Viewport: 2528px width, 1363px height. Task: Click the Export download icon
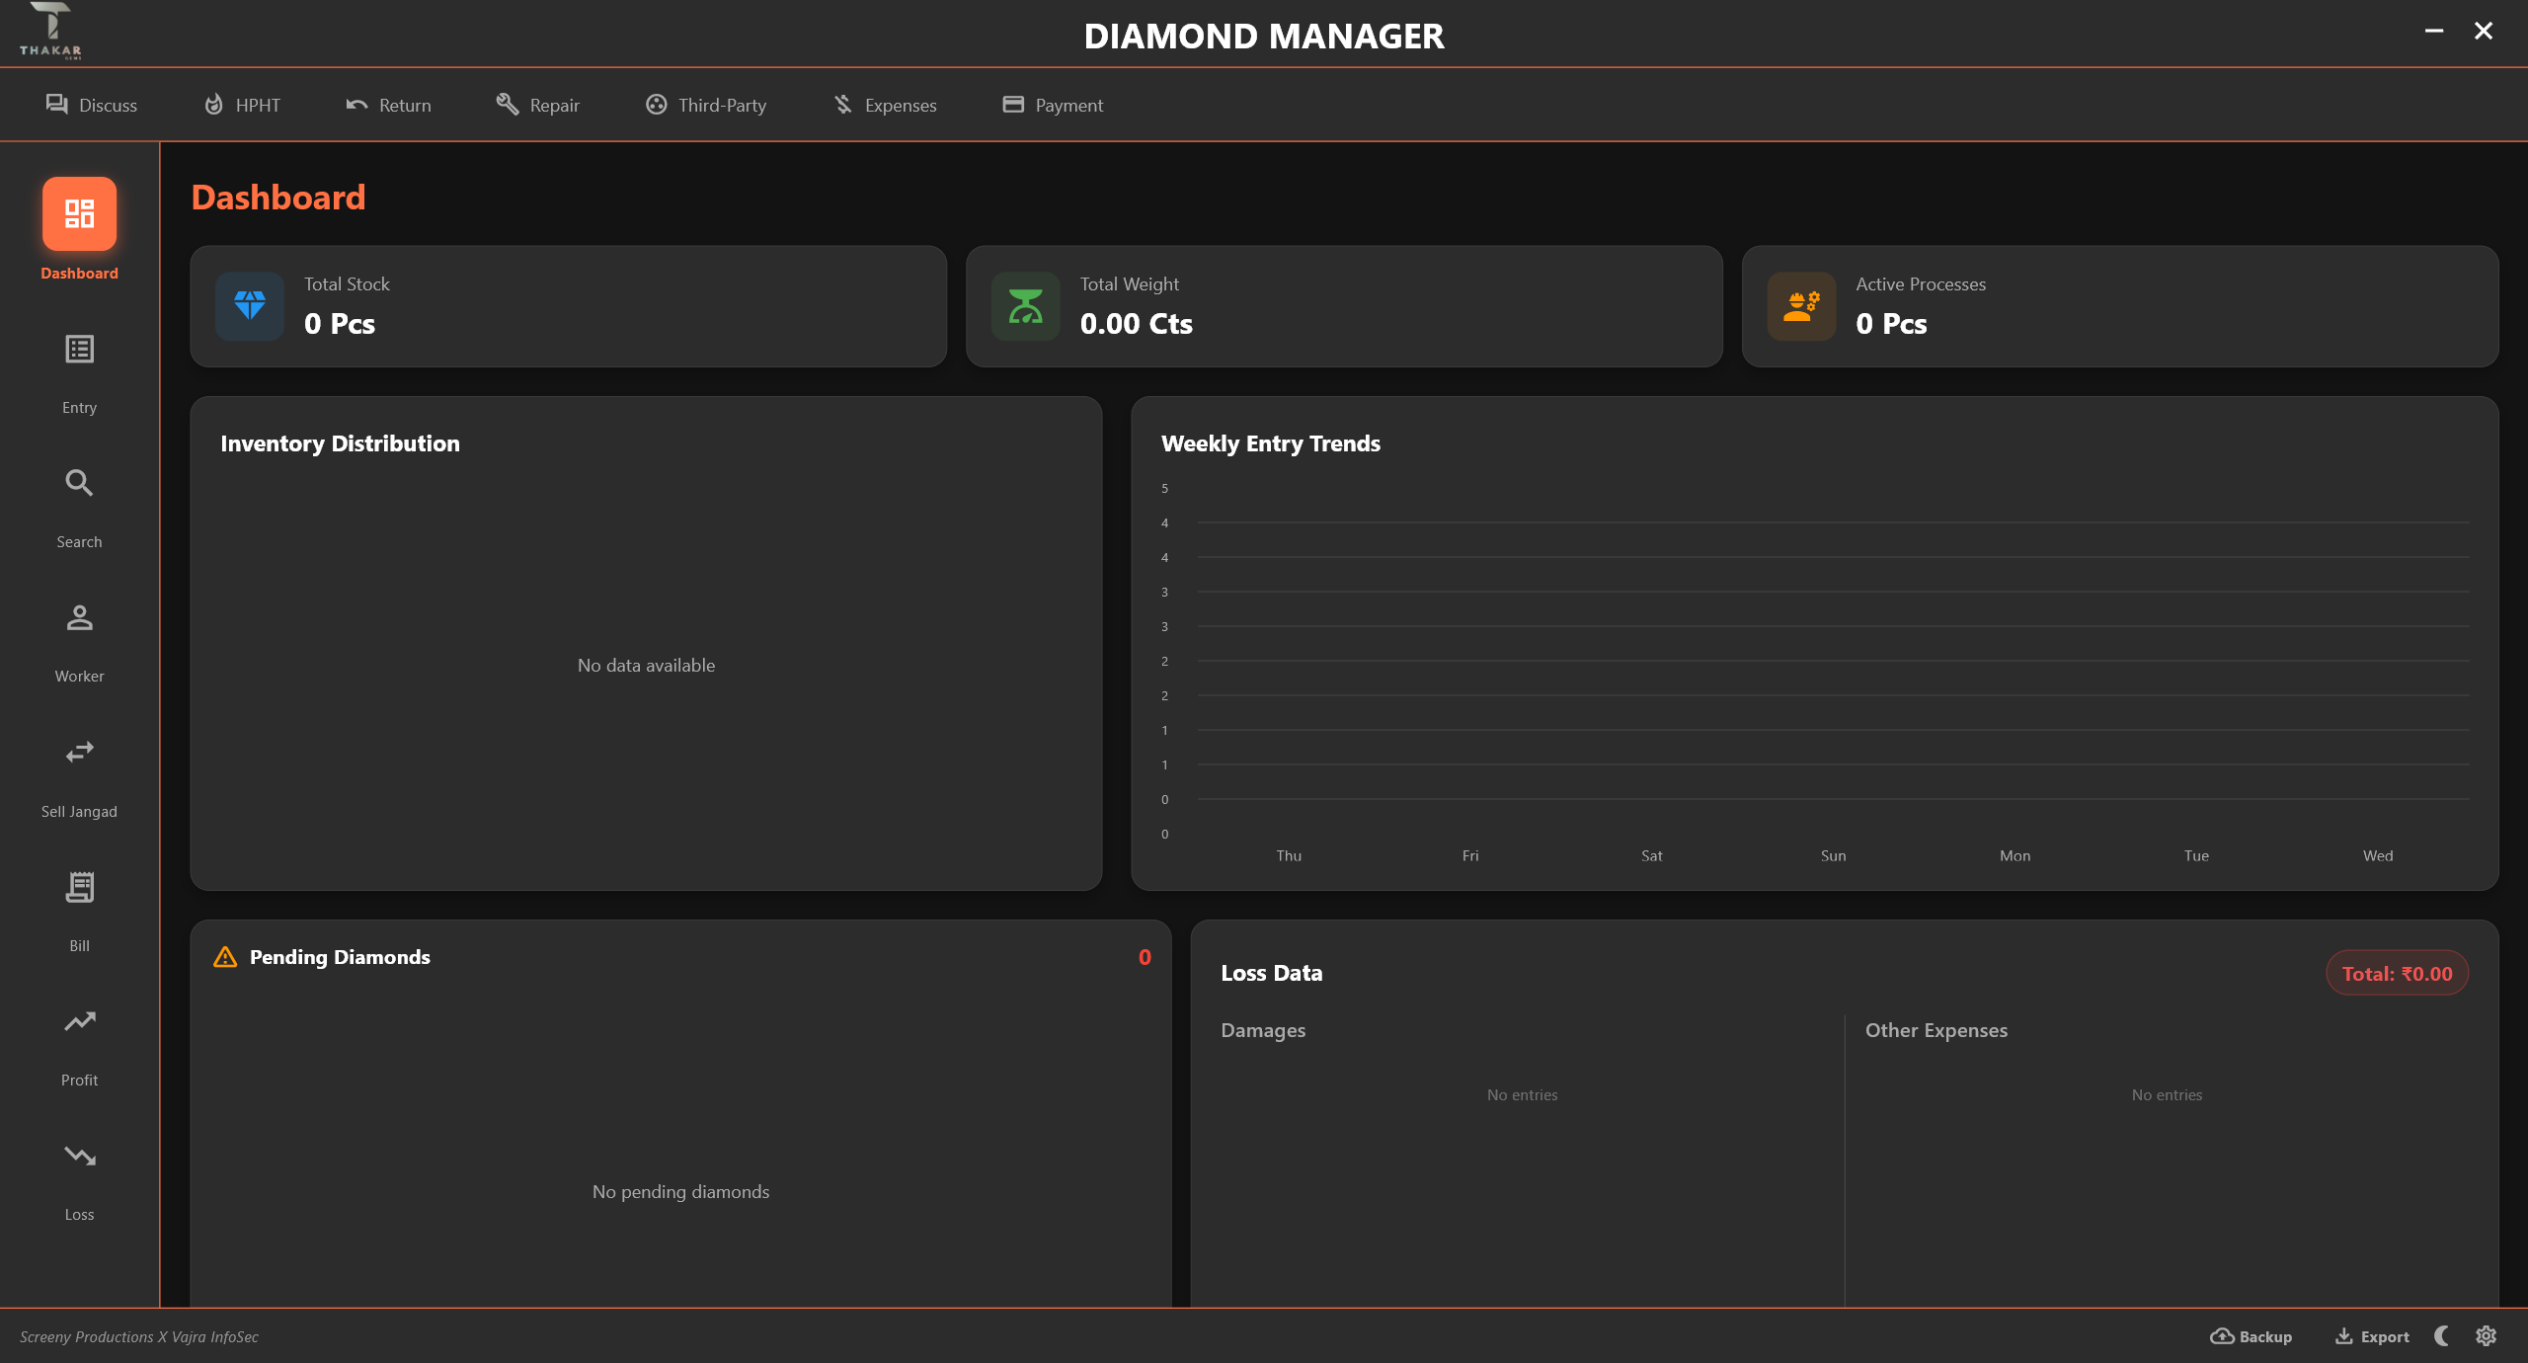pos(2344,1336)
